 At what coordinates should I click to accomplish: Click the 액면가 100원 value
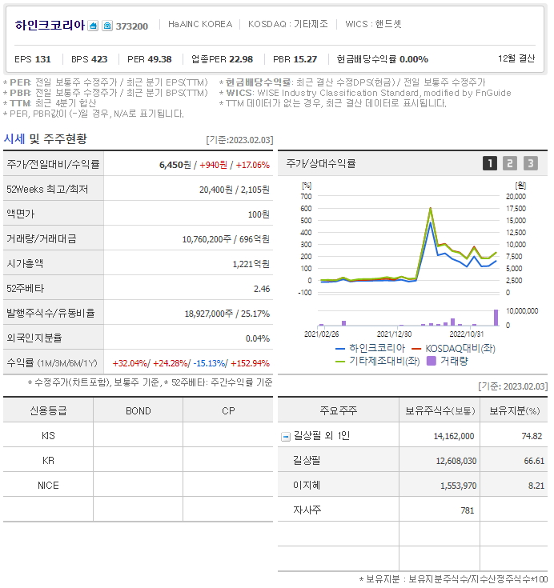[259, 214]
